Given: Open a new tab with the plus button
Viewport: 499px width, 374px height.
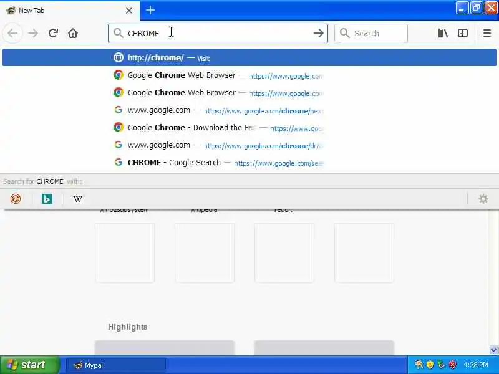Looking at the screenshot, I should [150, 10].
